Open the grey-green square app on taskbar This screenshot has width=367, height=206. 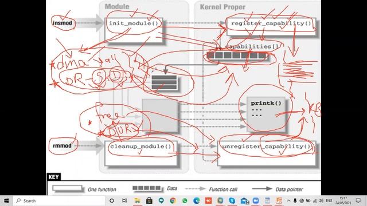click(220, 201)
